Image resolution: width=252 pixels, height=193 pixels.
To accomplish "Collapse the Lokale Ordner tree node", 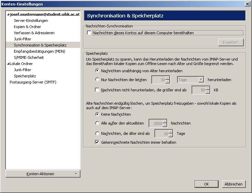I will point(8,64).
